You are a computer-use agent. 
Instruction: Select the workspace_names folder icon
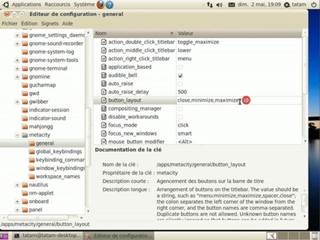32,177
